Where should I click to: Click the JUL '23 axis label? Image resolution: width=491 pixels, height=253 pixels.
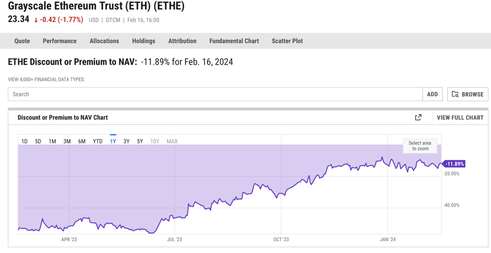coord(175,239)
